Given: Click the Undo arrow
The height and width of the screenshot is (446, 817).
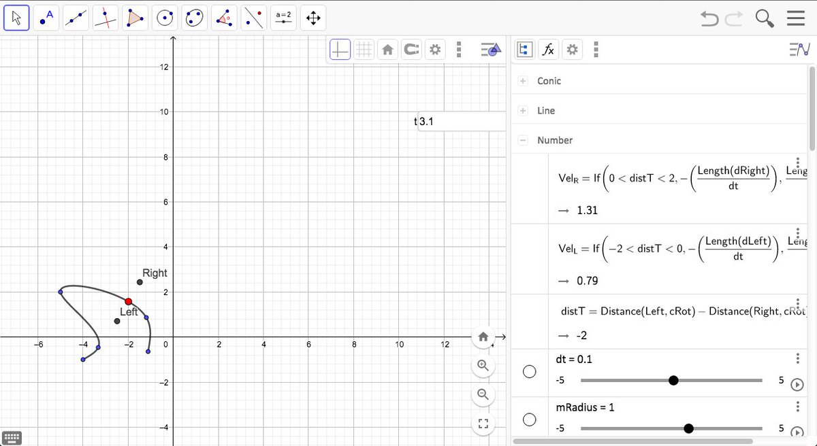Looking at the screenshot, I should pyautogui.click(x=710, y=19).
